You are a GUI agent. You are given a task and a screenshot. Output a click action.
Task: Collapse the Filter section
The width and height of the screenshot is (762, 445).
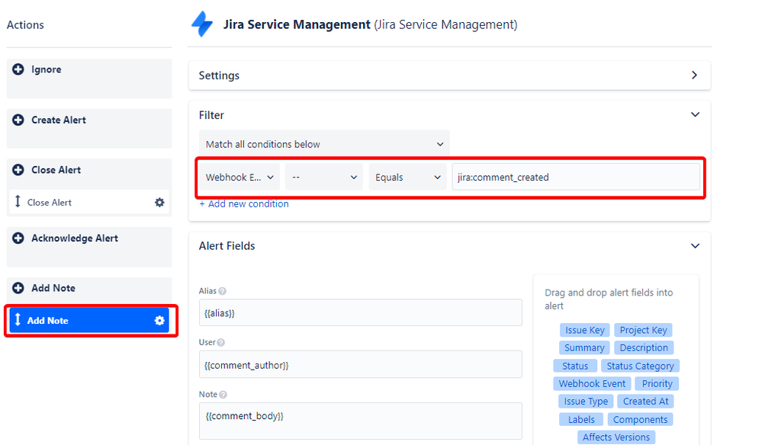(x=696, y=114)
